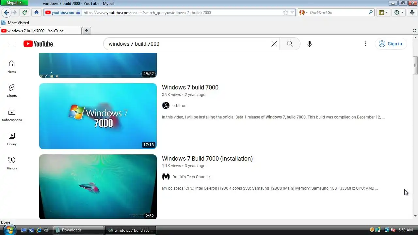Open a new tab with plus button
Screen dimensions: 418x235
[x=87, y=31]
